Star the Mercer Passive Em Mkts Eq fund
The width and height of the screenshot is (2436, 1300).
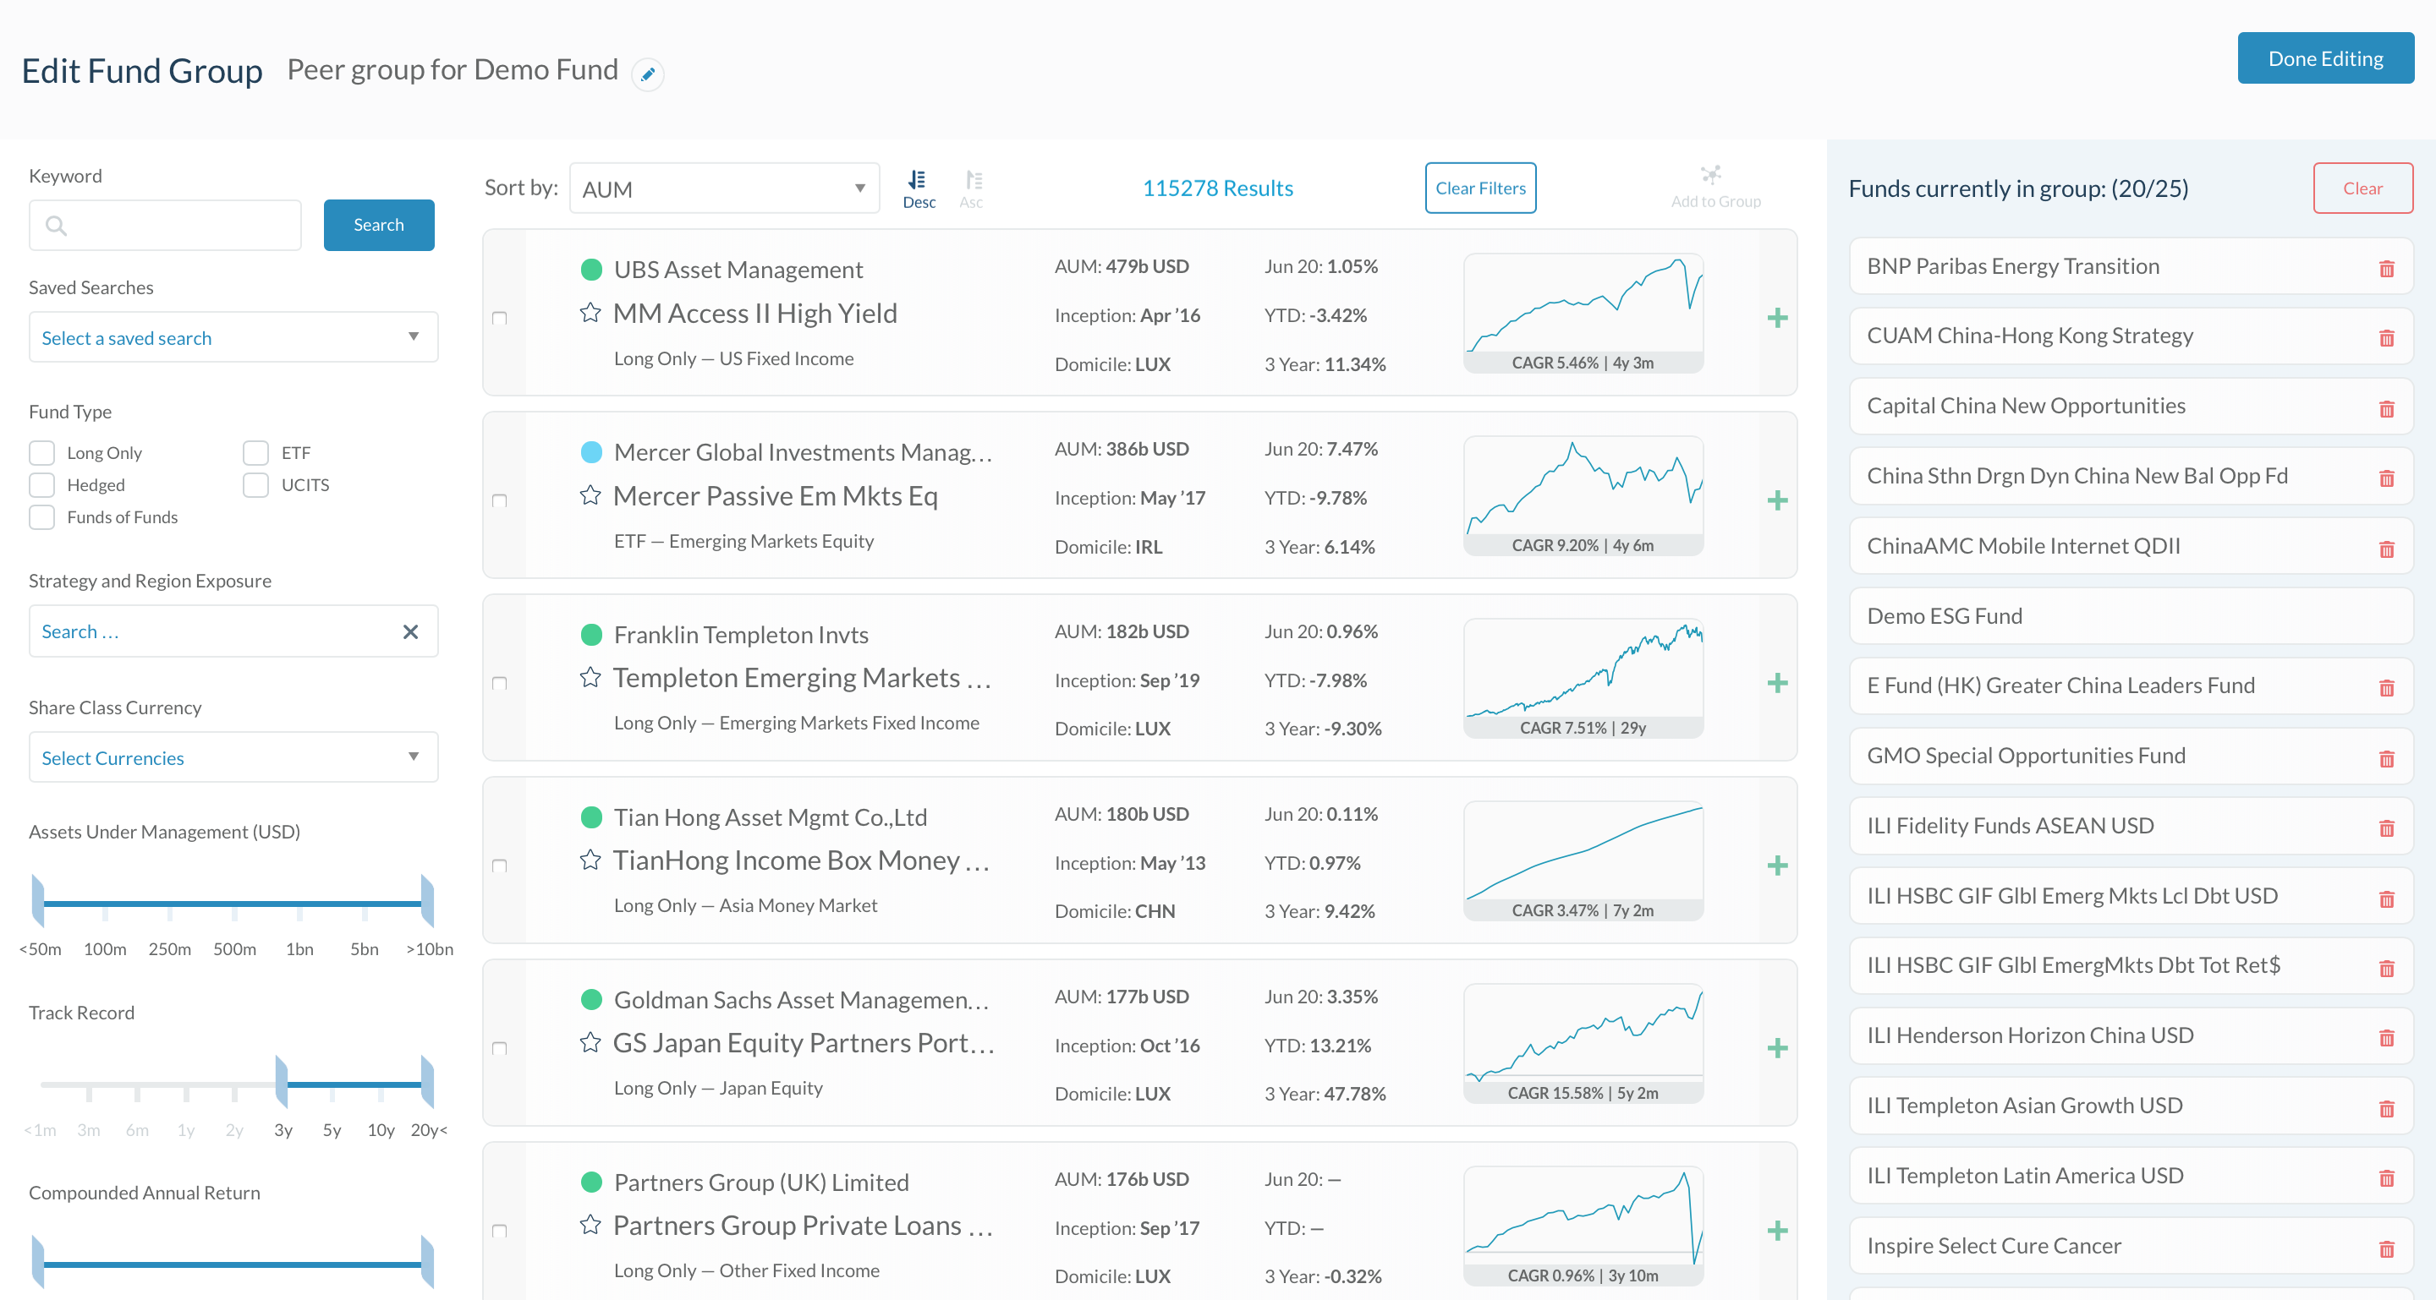[590, 495]
